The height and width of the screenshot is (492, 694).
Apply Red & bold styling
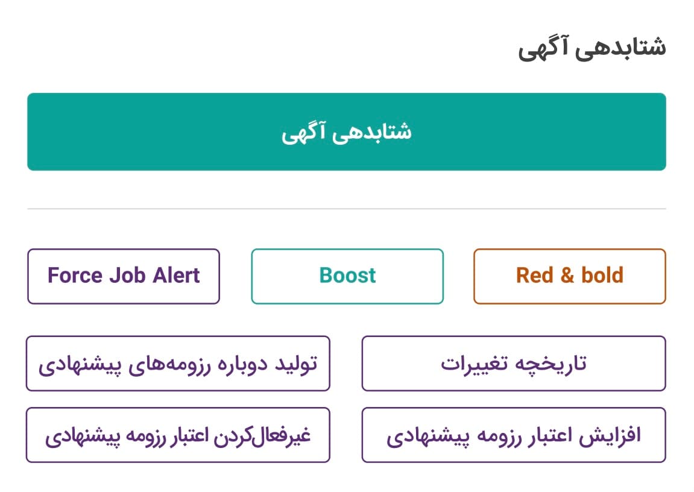click(x=569, y=276)
